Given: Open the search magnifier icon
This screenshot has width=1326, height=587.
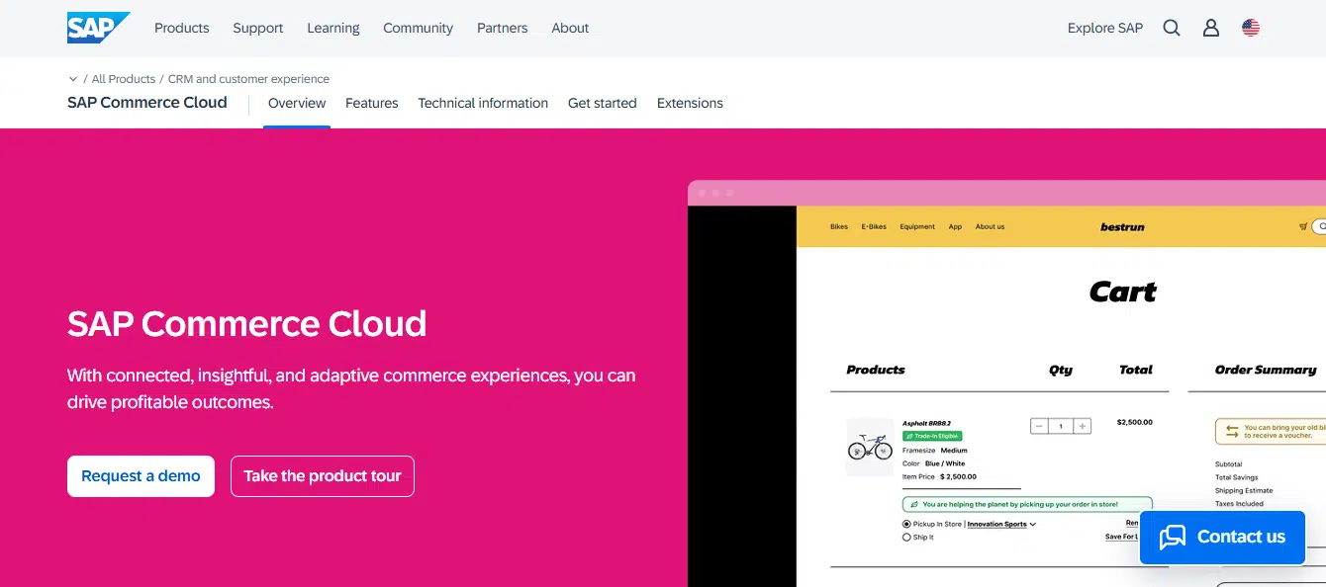Looking at the screenshot, I should 1172,28.
